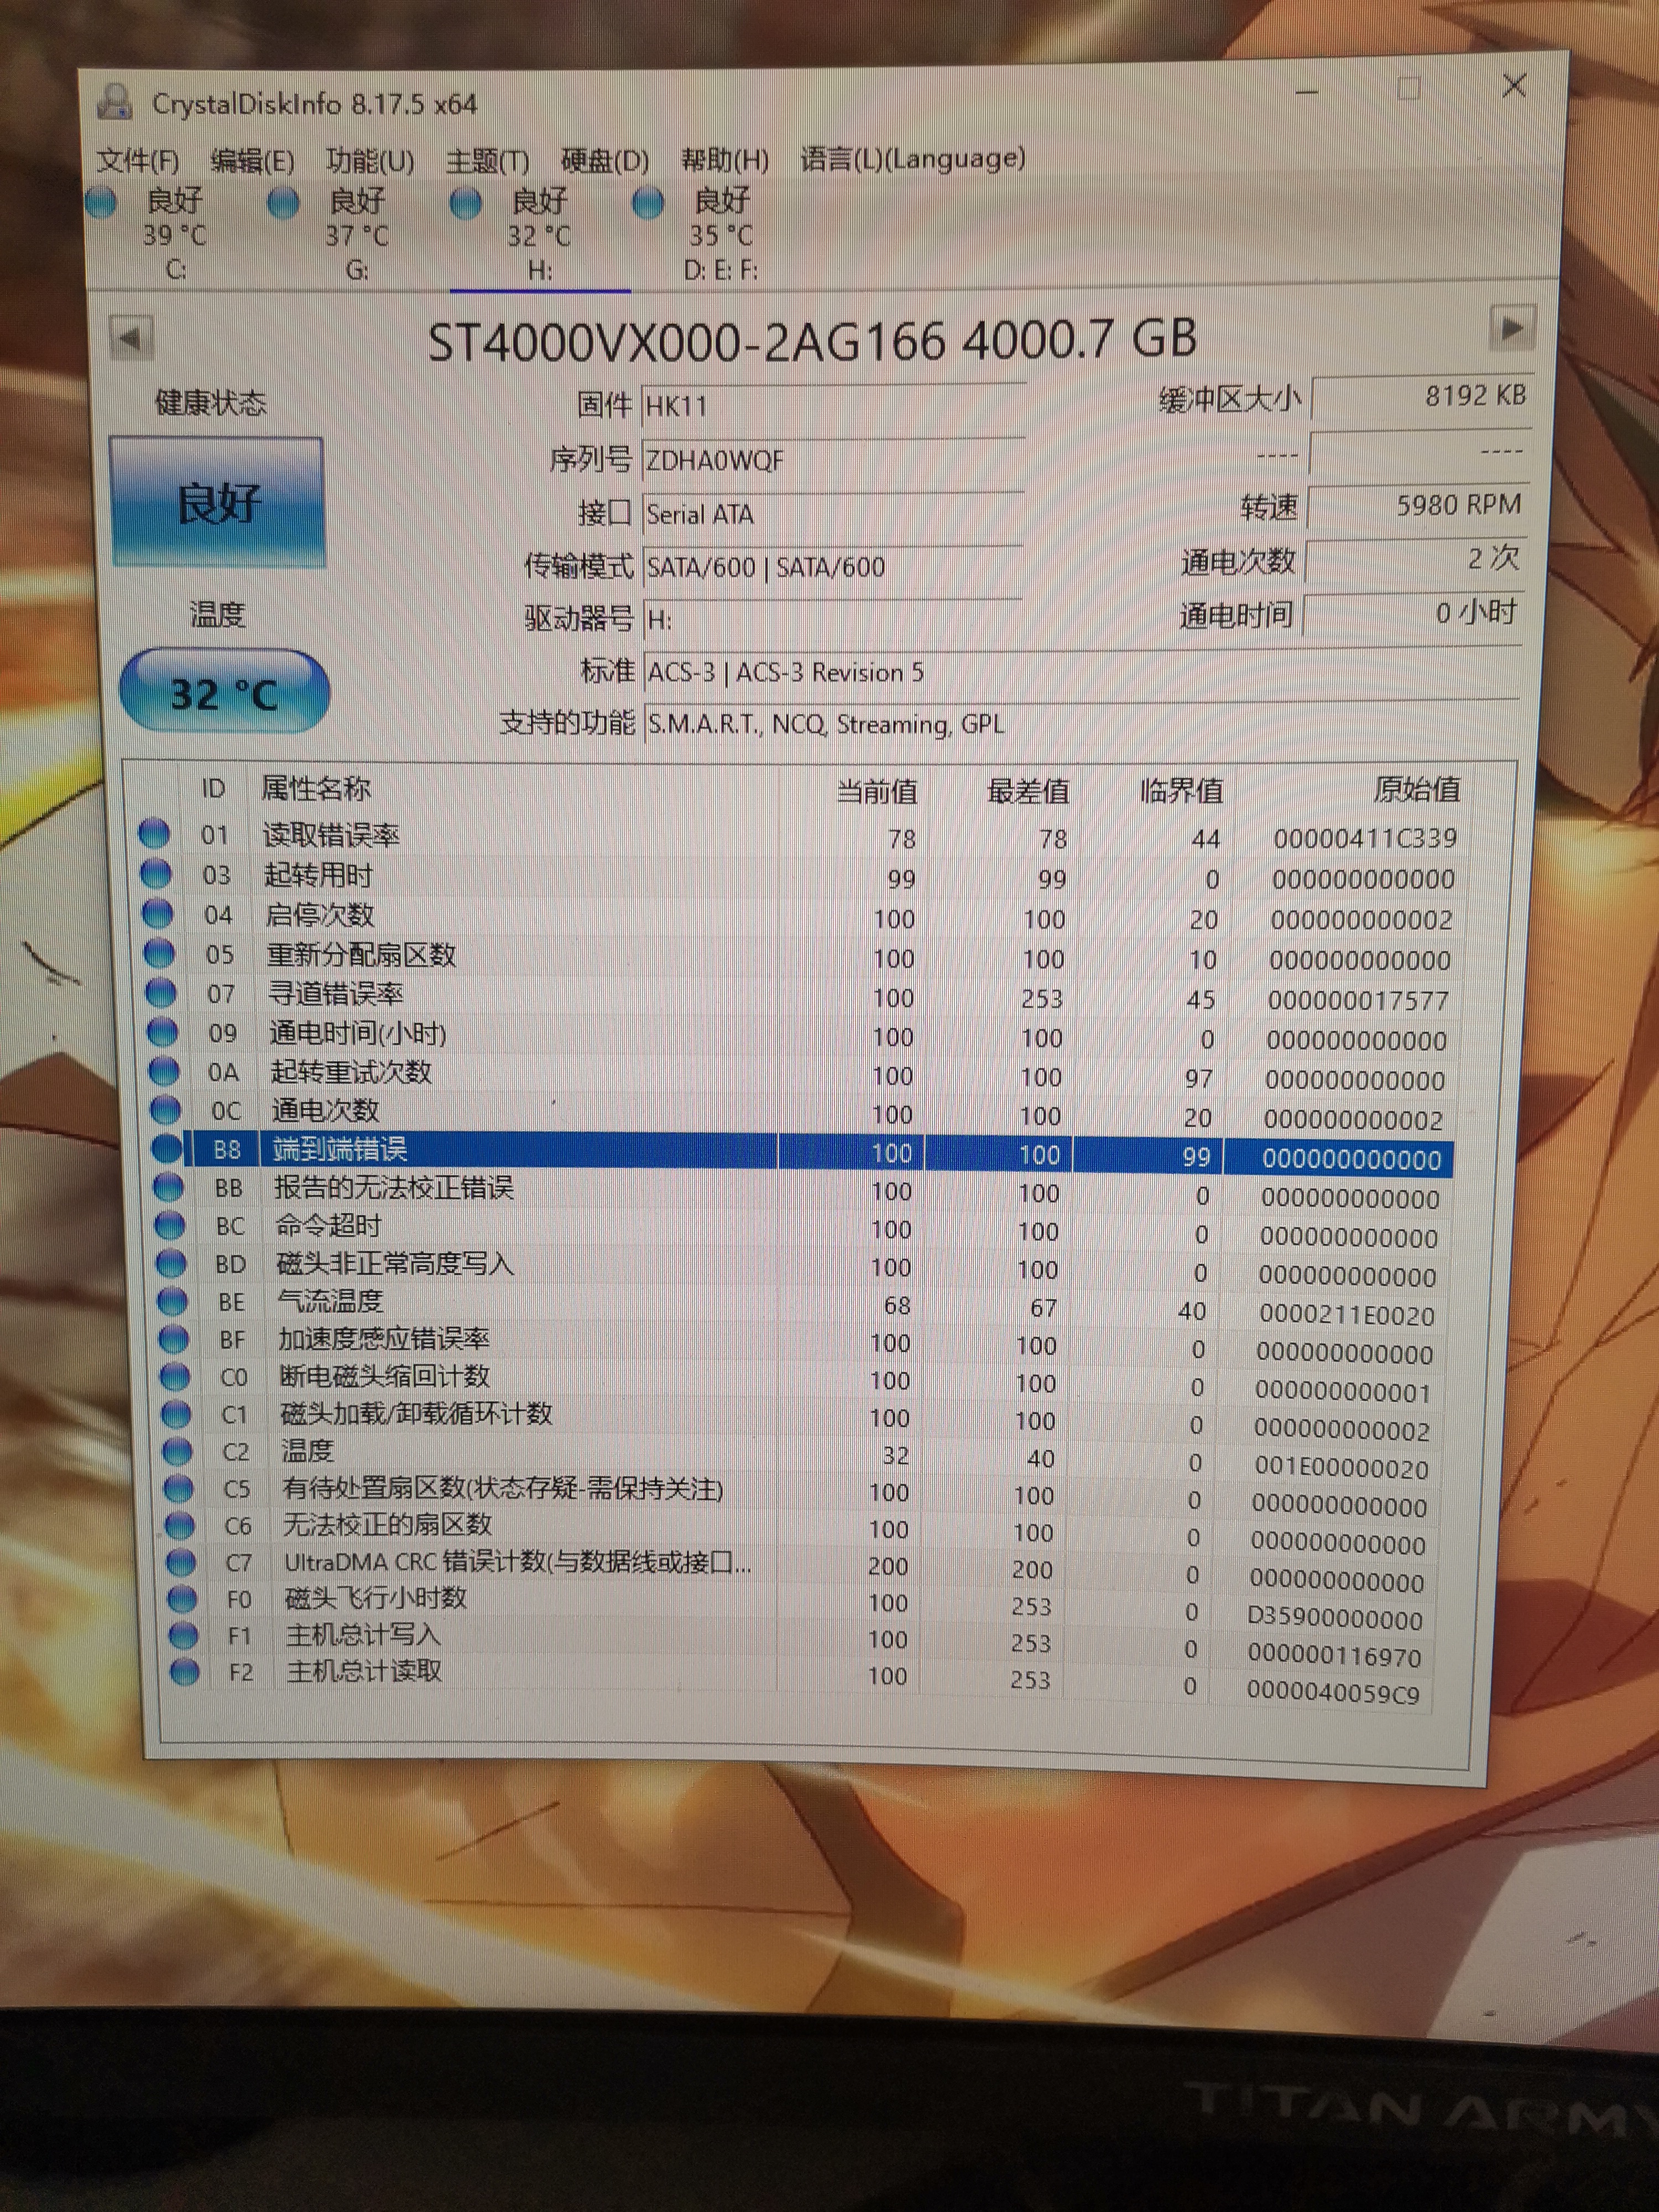Click the status dot for attribute C6 无法校正的扇区数
The image size is (1659, 2212).
180,1525
